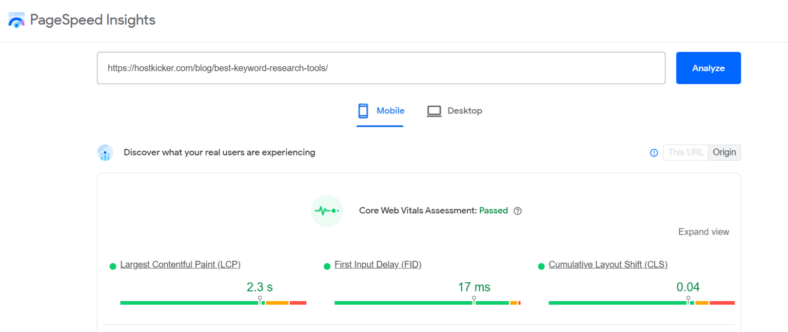
Task: Click the green indicator beside Cumulative Layout Shift
Action: (541, 266)
